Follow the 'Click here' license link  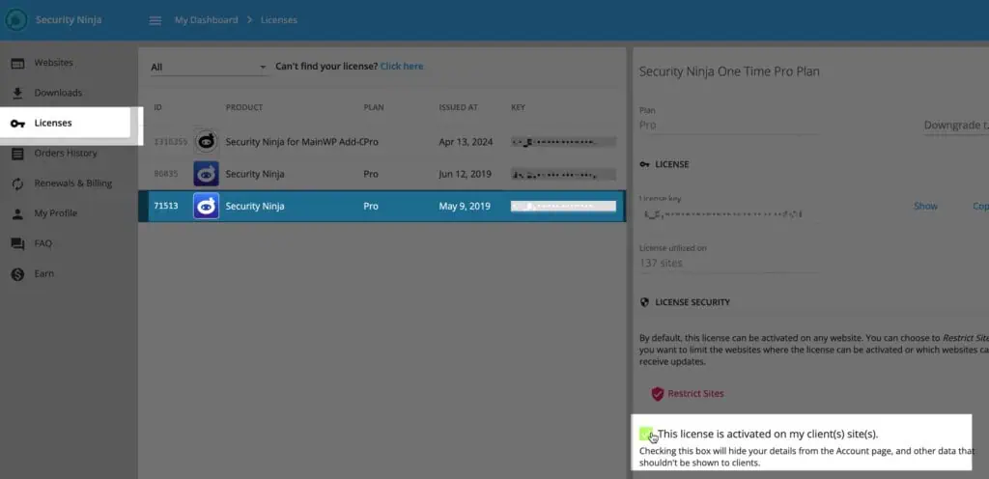pyautogui.click(x=402, y=67)
